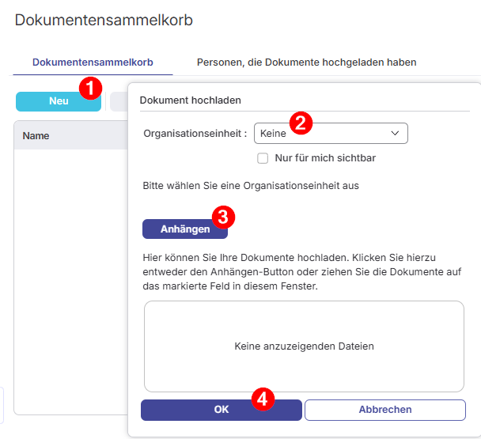Open the Personen, die Dokumente hochgeladen haben tab
481x439 pixels.
click(306, 62)
